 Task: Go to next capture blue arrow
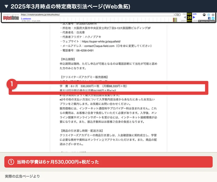[x=194, y=17]
